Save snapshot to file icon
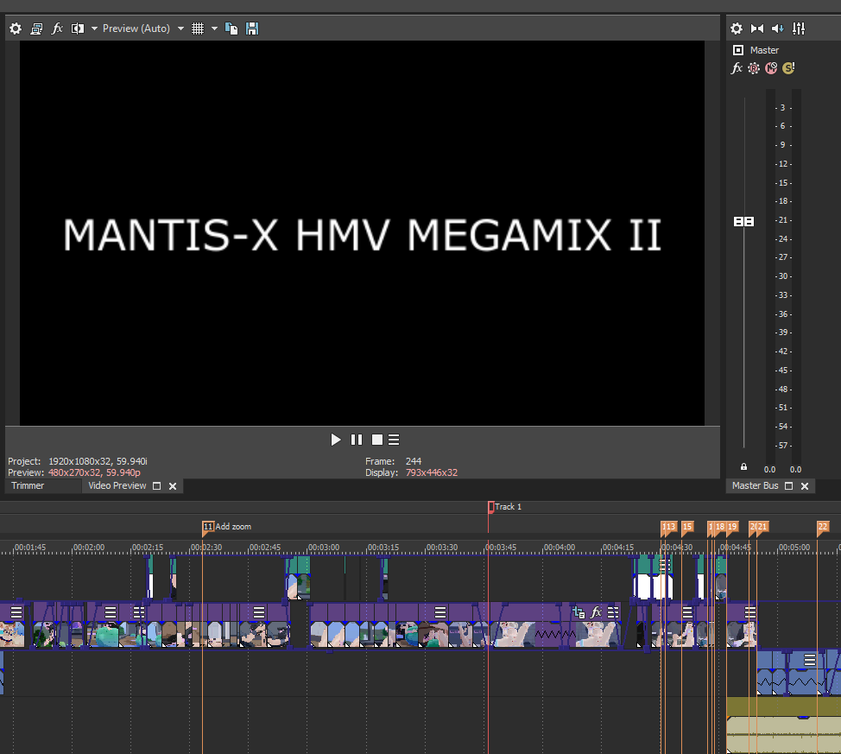Image resolution: width=841 pixels, height=754 pixels. point(252,29)
